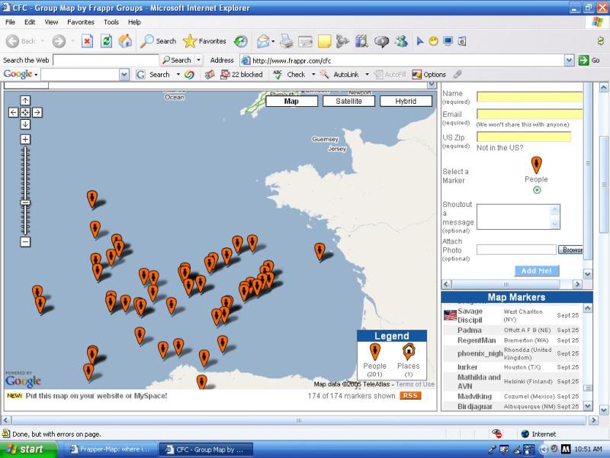
Task: Click the Google toolbar Options button
Action: [x=429, y=74]
